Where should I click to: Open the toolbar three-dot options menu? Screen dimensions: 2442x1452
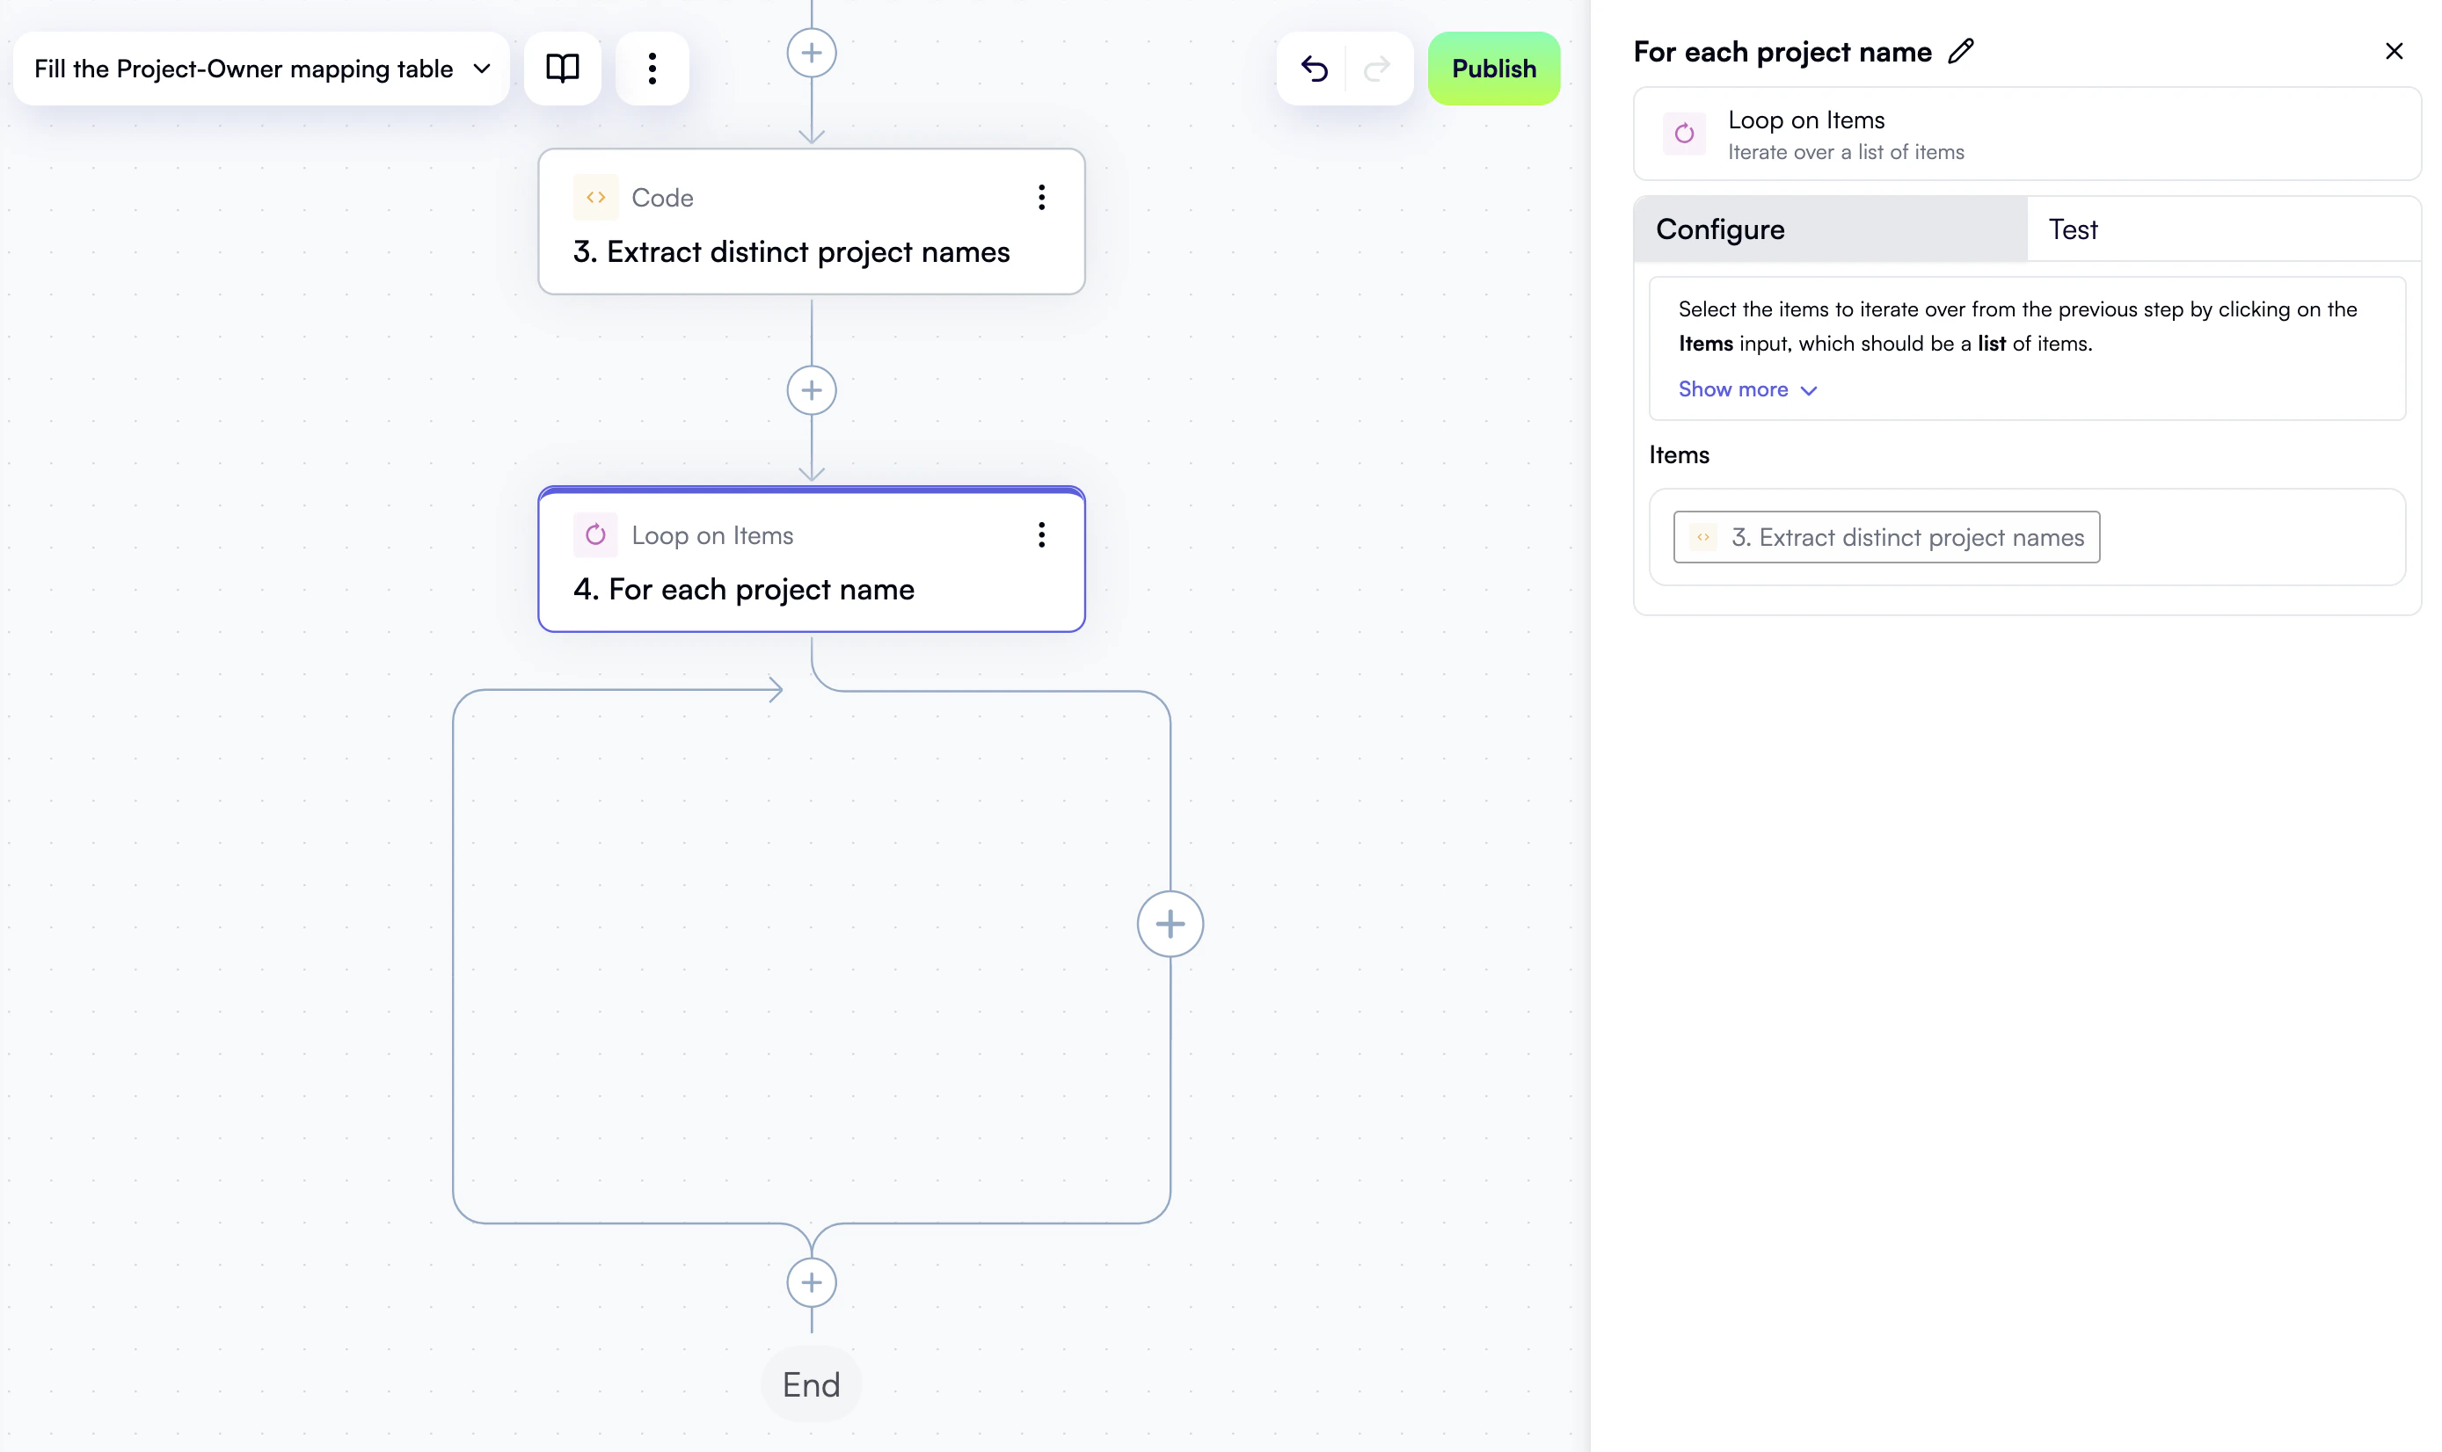[652, 69]
